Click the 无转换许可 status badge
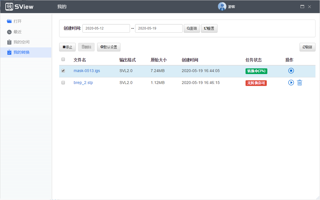The image size is (320, 200). pos(256,83)
